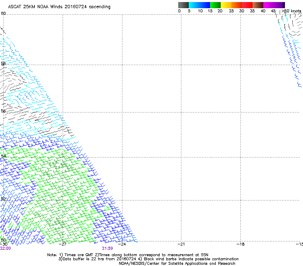Click the longitude label '-18'
Image resolution: width=303 pixels, height=266 pixels.
240,244
